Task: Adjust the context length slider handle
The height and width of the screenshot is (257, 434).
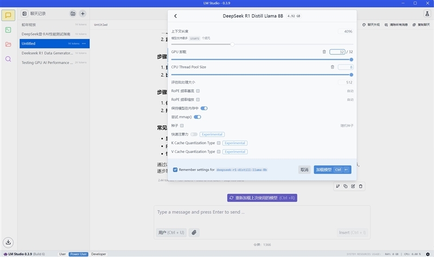Action: (x=233, y=45)
